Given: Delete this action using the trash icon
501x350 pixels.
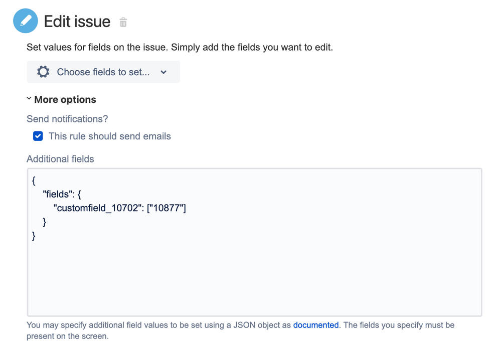Looking at the screenshot, I should [x=123, y=22].
